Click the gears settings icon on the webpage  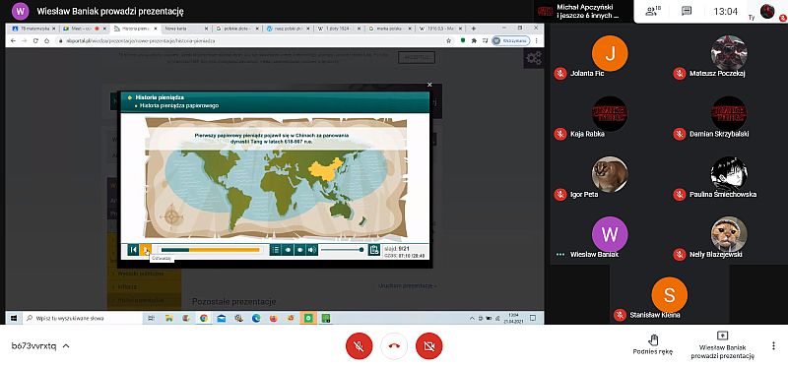click(x=534, y=58)
